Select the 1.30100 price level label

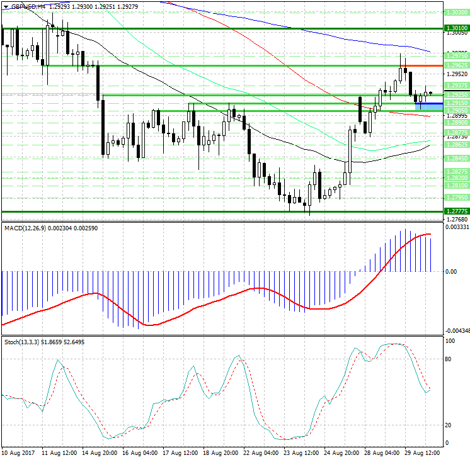456,28
